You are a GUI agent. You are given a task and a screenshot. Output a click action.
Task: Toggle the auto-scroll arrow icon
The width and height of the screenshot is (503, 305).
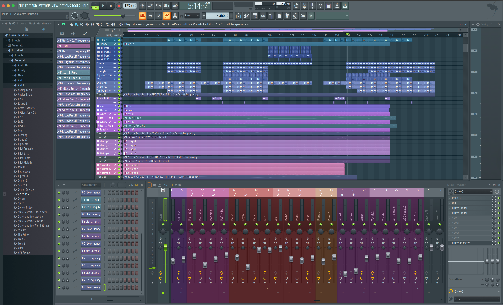click(150, 16)
